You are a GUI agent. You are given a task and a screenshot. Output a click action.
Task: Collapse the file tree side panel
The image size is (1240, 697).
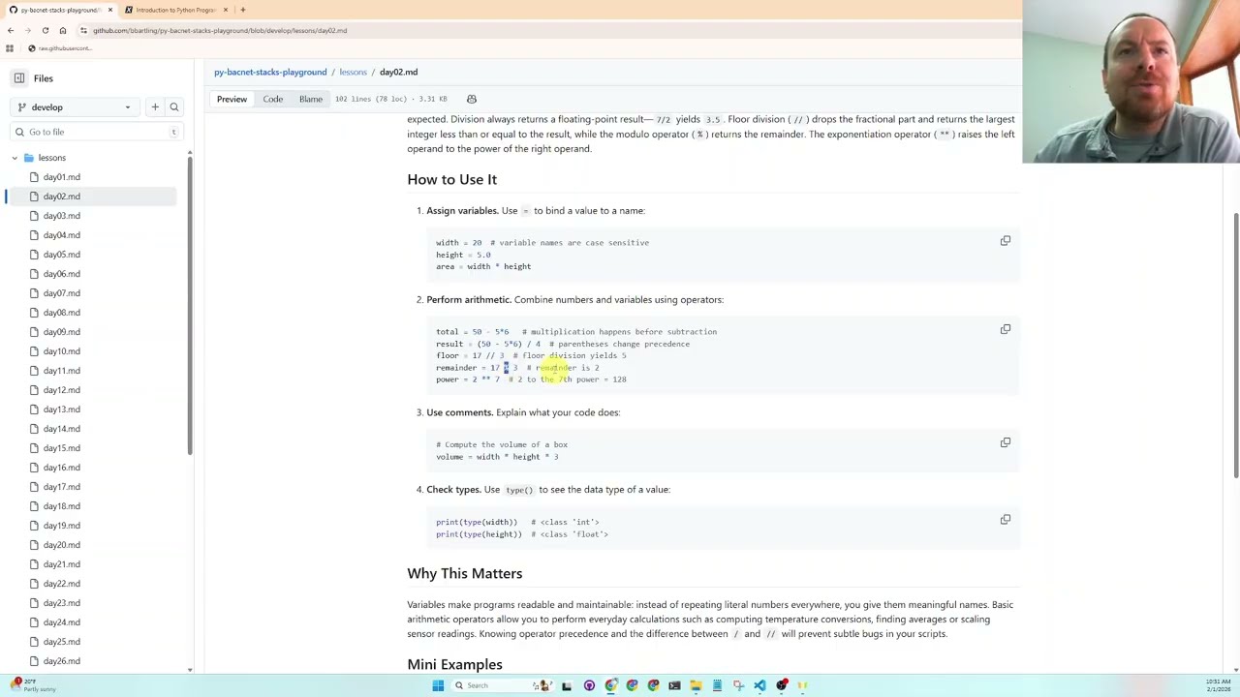[x=19, y=78]
